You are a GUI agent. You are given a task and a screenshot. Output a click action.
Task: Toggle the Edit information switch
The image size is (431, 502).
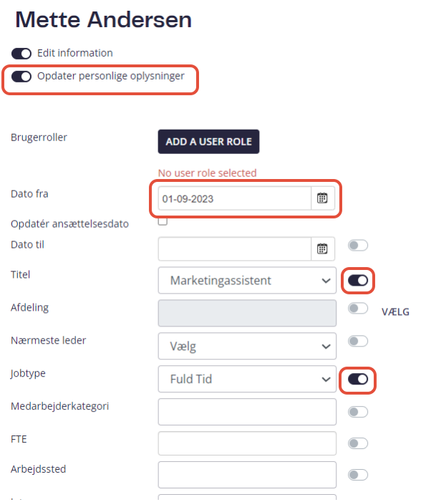(21, 54)
